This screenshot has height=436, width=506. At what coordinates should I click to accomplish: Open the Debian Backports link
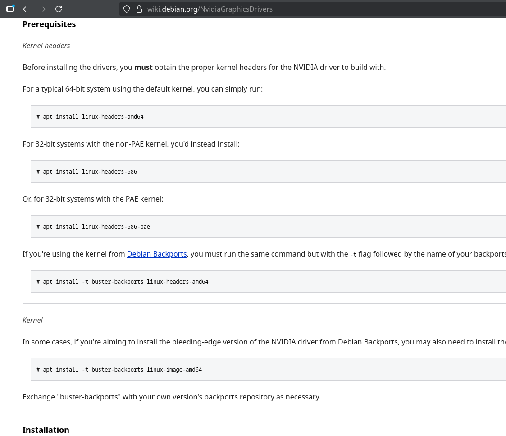point(156,254)
